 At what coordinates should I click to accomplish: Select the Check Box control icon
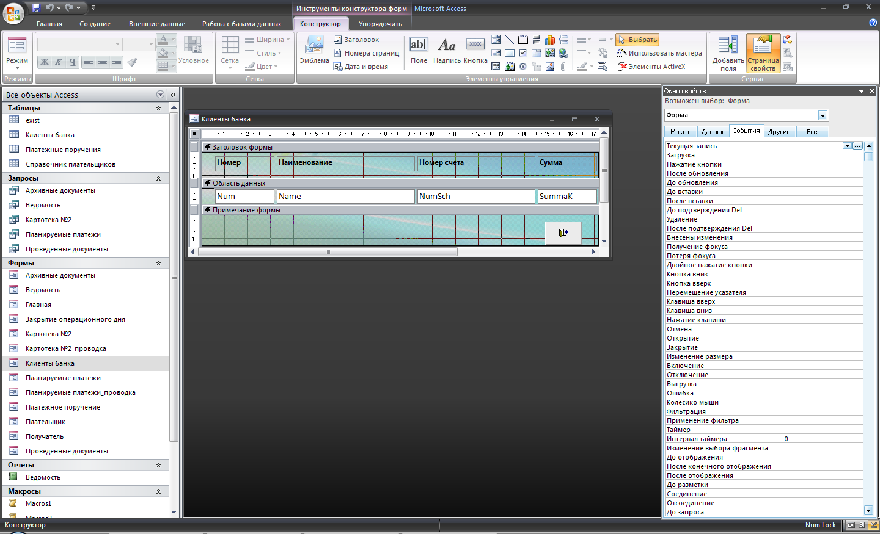click(x=523, y=53)
